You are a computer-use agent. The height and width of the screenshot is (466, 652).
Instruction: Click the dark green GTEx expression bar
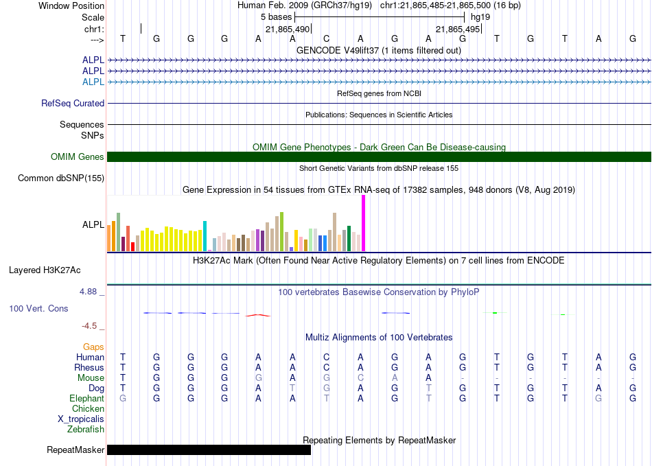pyautogui.click(x=349, y=239)
